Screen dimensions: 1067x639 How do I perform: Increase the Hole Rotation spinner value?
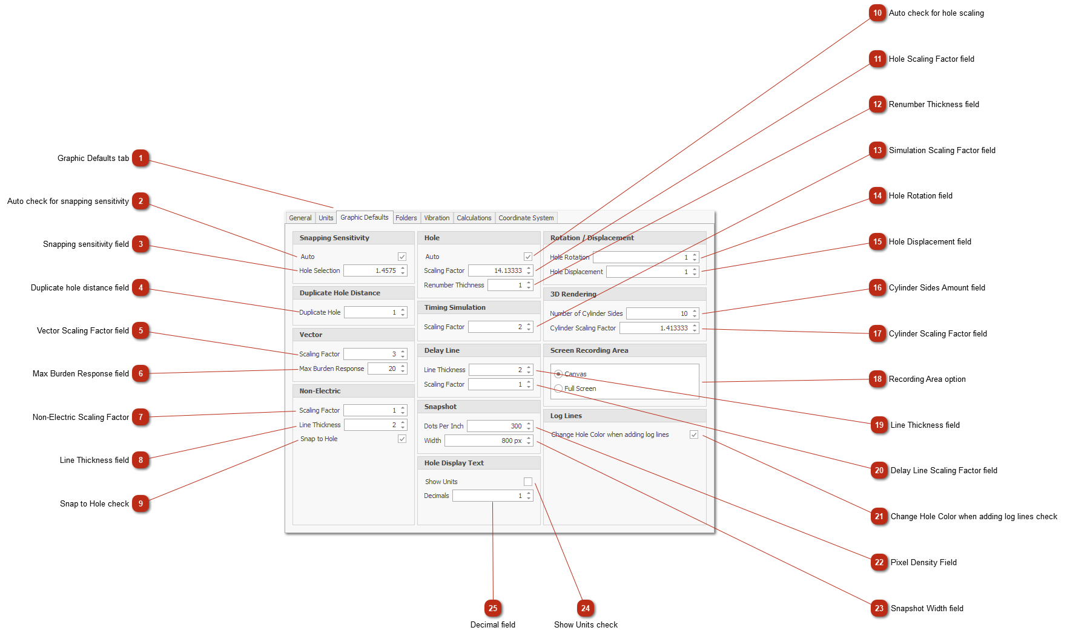click(695, 255)
